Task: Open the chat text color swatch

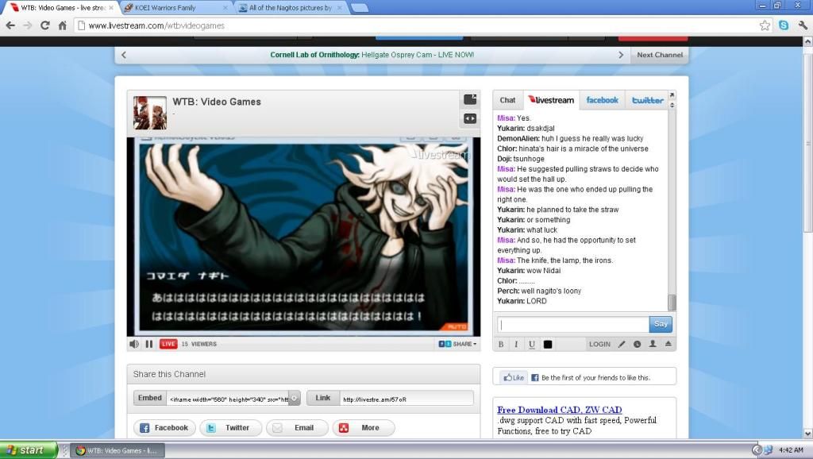Action: pyautogui.click(x=548, y=344)
